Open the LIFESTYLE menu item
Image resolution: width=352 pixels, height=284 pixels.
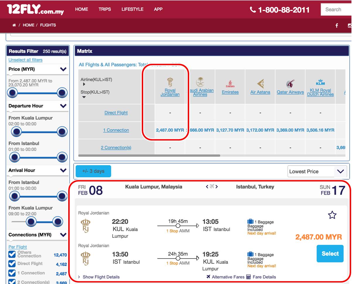pos(132,9)
